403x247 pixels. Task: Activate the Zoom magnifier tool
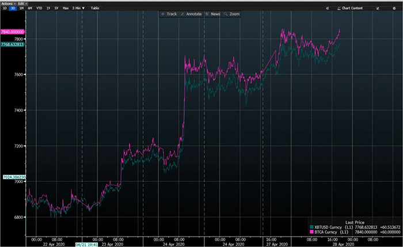click(x=232, y=14)
